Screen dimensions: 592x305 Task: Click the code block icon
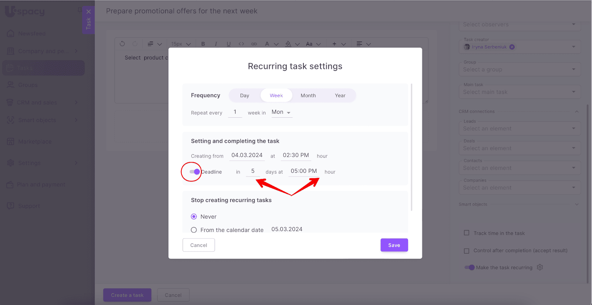click(241, 44)
